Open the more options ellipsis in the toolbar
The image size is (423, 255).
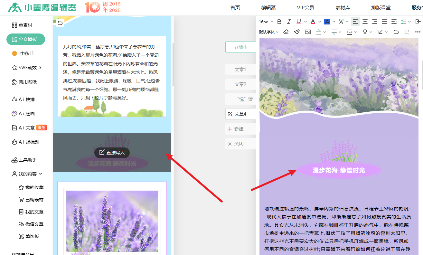[418, 32]
